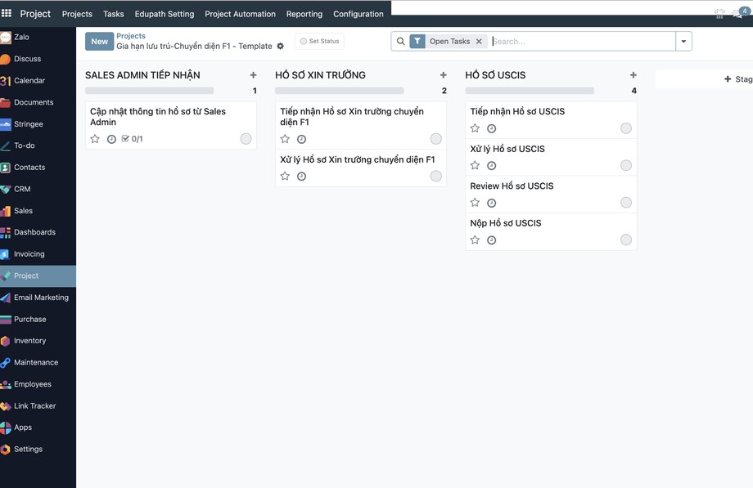Viewport: 753px width, 488px height.
Task: Open Calendar app in sidebar
Action: coord(38,81)
